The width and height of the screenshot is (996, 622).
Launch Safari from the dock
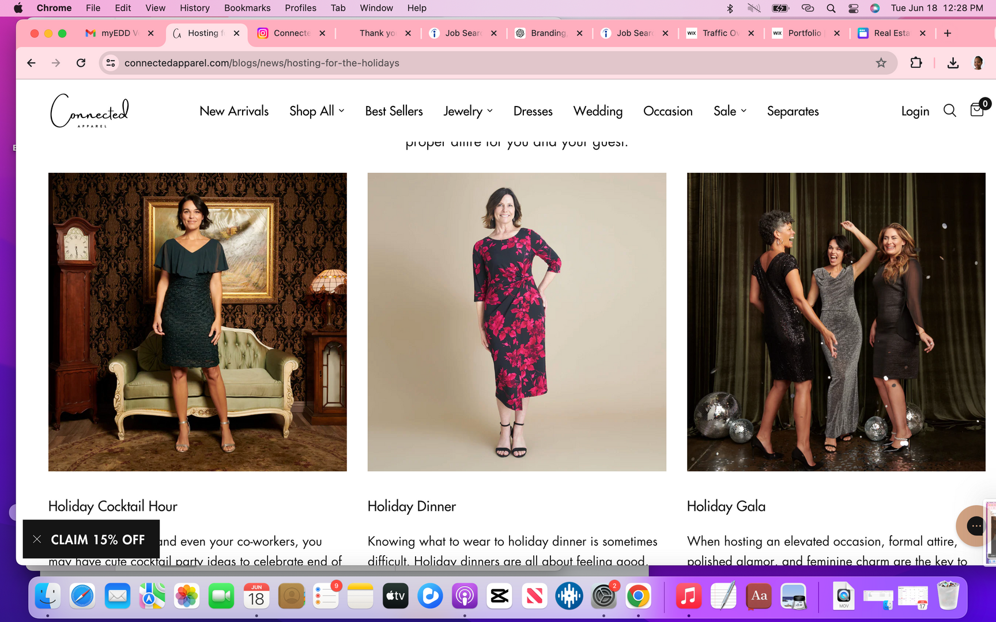point(82,596)
